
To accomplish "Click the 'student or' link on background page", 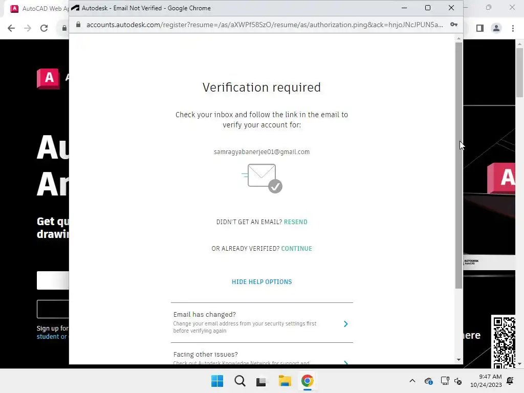I will tap(52, 337).
